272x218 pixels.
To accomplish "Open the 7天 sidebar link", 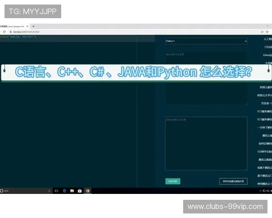I will [268, 47].
